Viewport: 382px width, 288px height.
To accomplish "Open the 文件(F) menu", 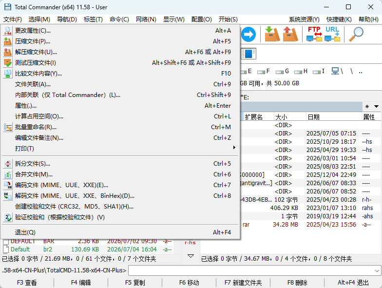I will point(13,19).
